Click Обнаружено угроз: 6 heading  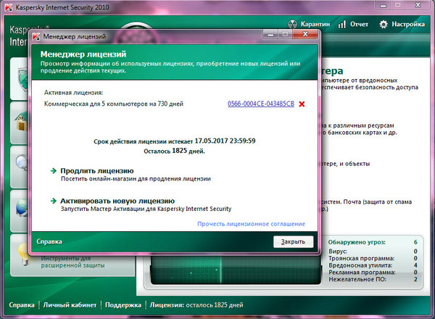point(373,242)
